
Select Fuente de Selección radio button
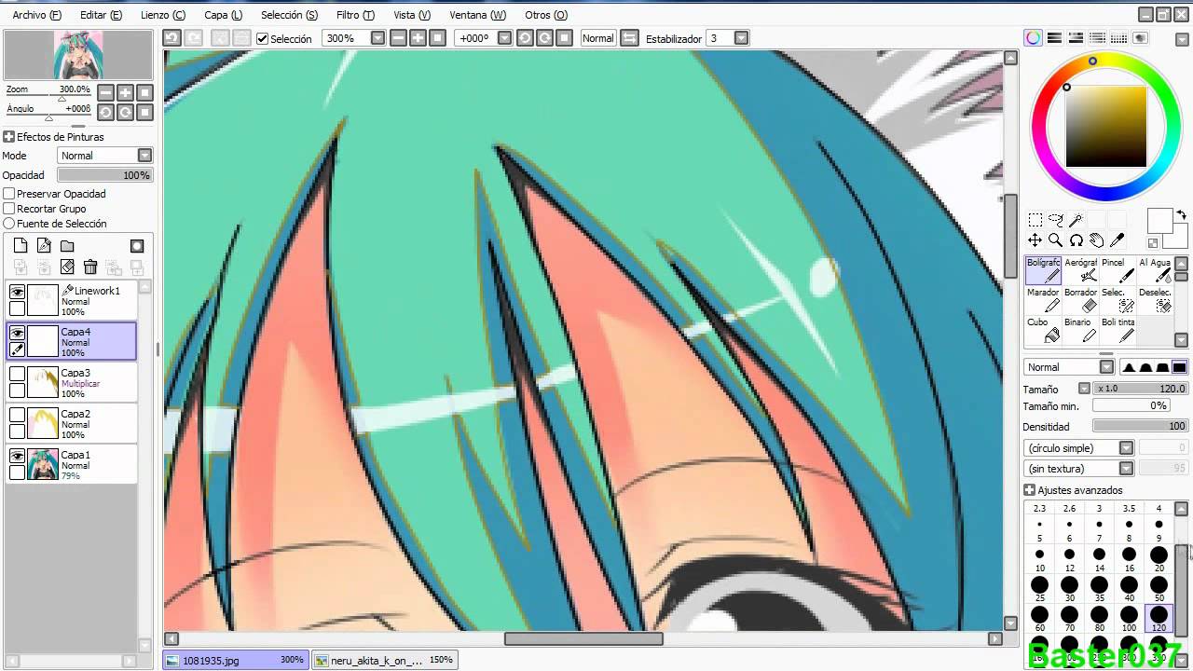click(x=9, y=224)
